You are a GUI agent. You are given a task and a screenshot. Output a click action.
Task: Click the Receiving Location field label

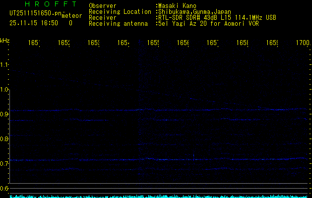[120, 11]
